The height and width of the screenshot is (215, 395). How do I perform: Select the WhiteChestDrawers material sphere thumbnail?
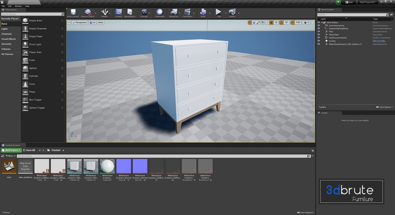[107, 166]
